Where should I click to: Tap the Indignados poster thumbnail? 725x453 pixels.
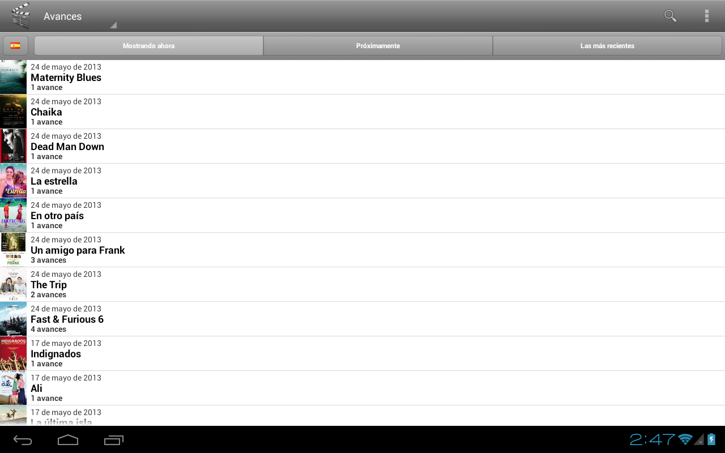pyautogui.click(x=13, y=353)
